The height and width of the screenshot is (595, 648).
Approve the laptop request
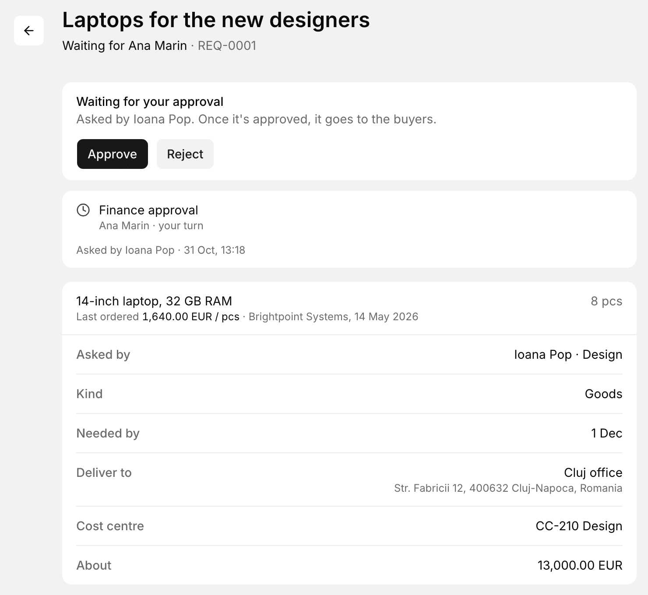[x=113, y=154]
